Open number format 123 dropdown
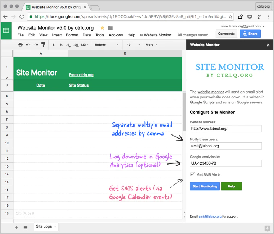The image size is (274, 234). tap(84, 45)
